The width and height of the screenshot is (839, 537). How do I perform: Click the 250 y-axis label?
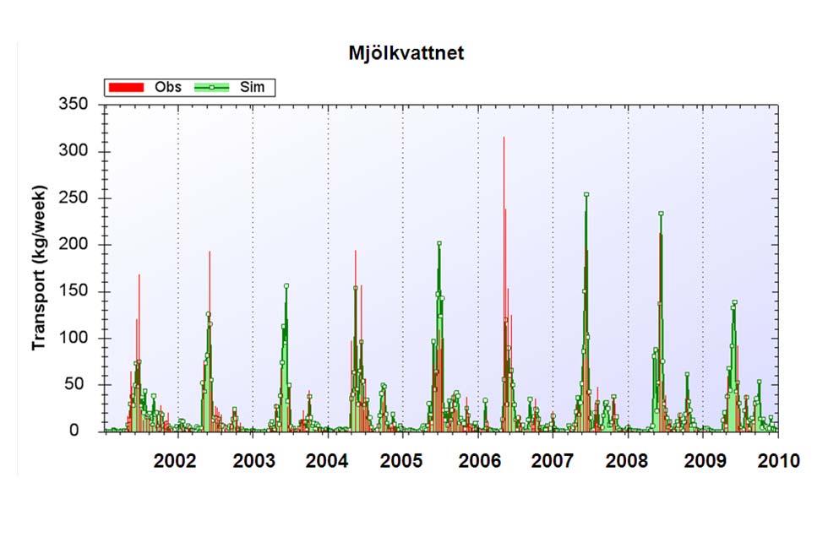click(74, 198)
